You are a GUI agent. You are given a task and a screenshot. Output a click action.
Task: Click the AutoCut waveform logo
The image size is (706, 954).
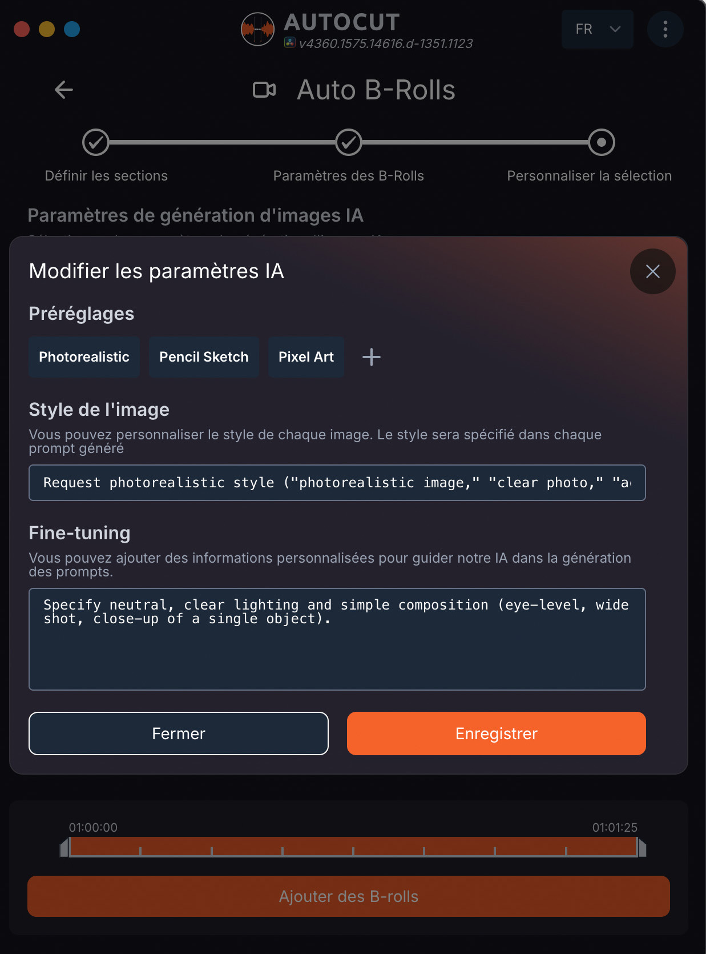pyautogui.click(x=257, y=29)
